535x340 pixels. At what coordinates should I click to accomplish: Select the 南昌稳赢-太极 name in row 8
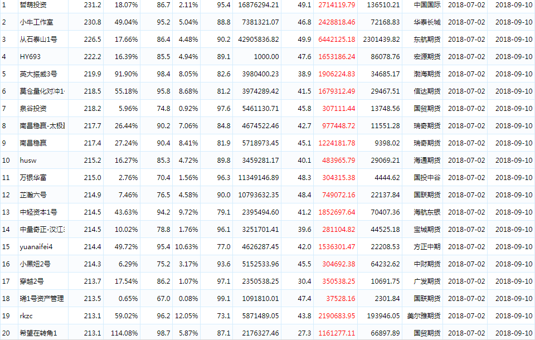[42, 126]
